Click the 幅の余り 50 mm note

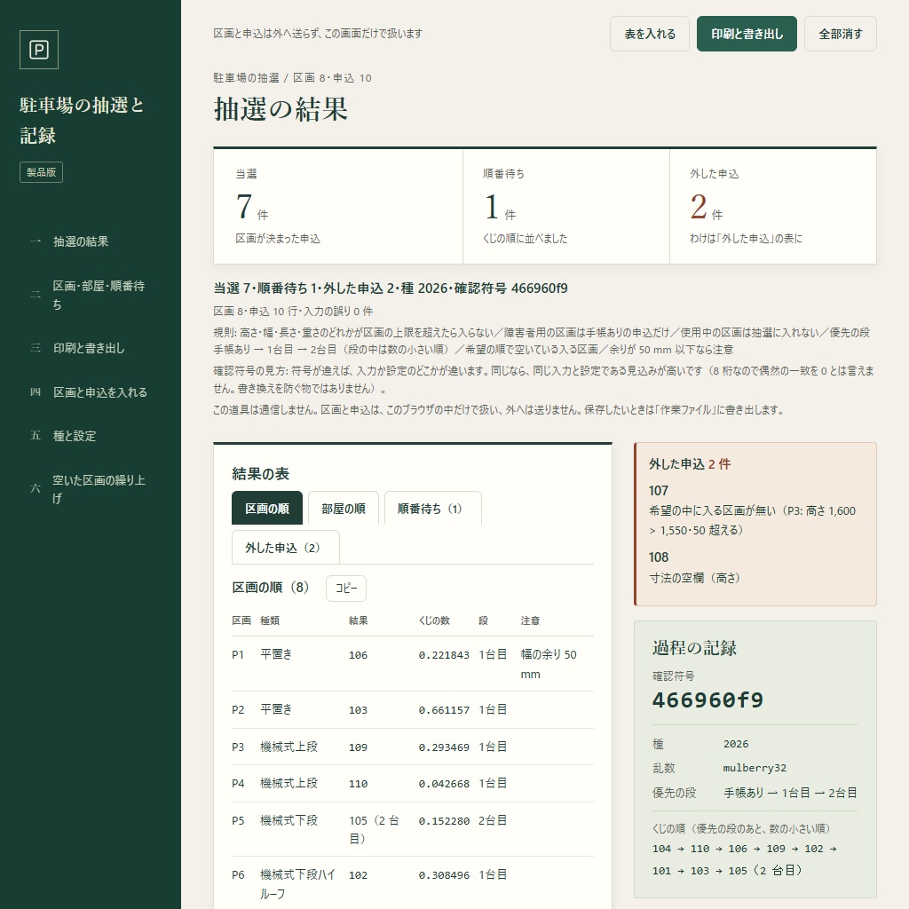click(x=549, y=664)
